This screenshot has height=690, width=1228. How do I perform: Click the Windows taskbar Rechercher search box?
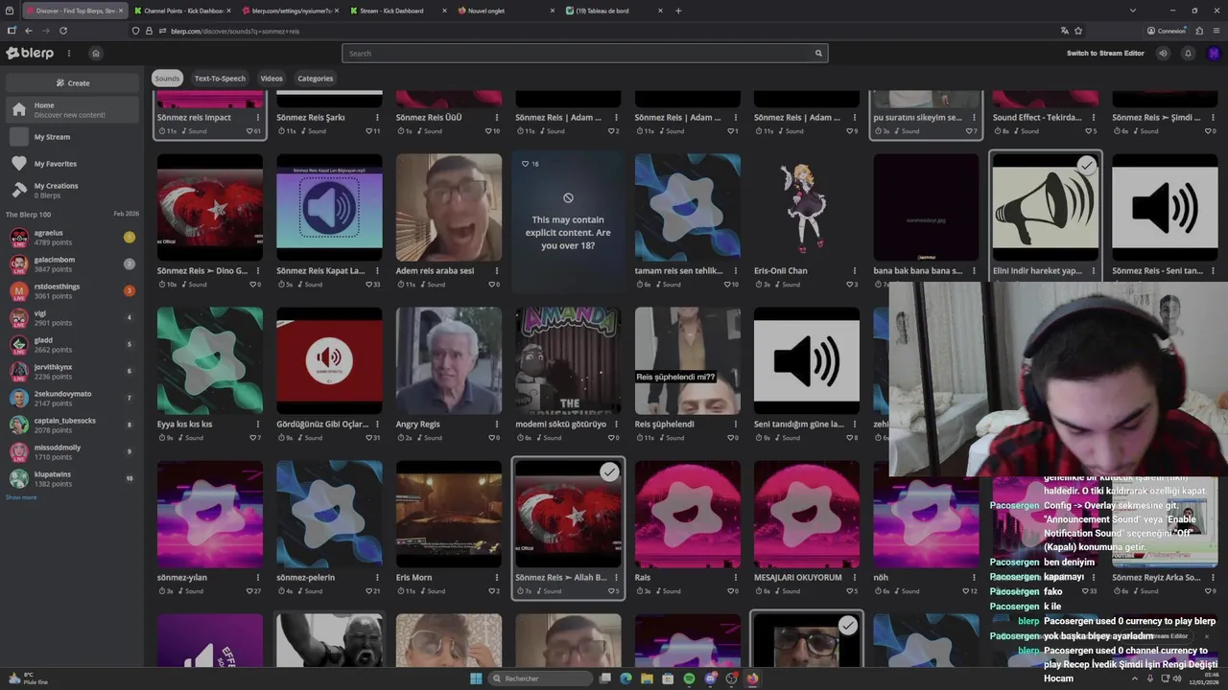pyautogui.click(x=541, y=678)
